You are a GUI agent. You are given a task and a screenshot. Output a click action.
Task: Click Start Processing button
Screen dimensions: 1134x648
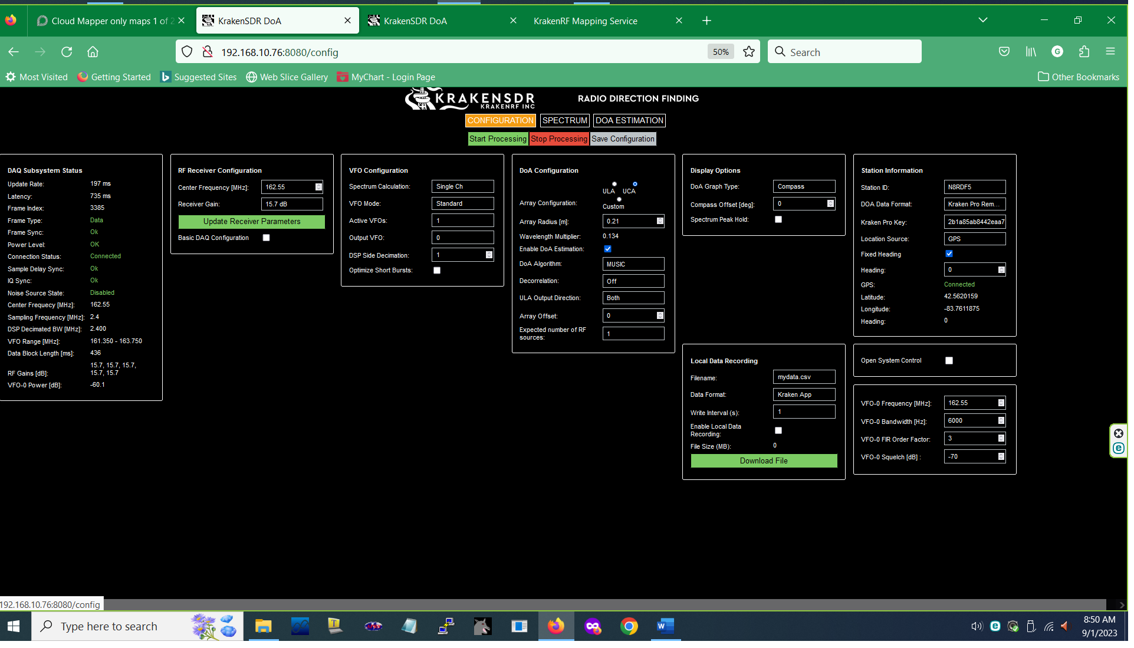[x=498, y=139]
